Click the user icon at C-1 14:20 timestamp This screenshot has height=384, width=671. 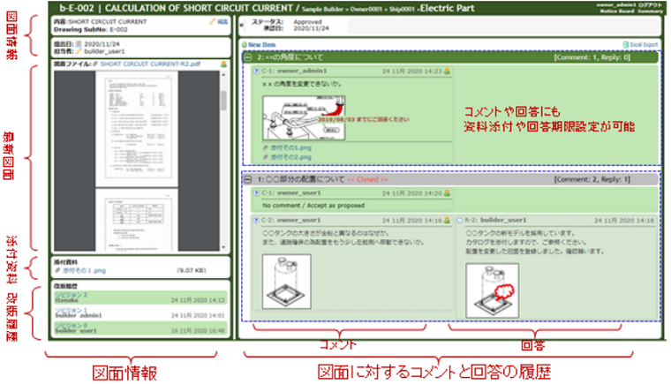[448, 193]
